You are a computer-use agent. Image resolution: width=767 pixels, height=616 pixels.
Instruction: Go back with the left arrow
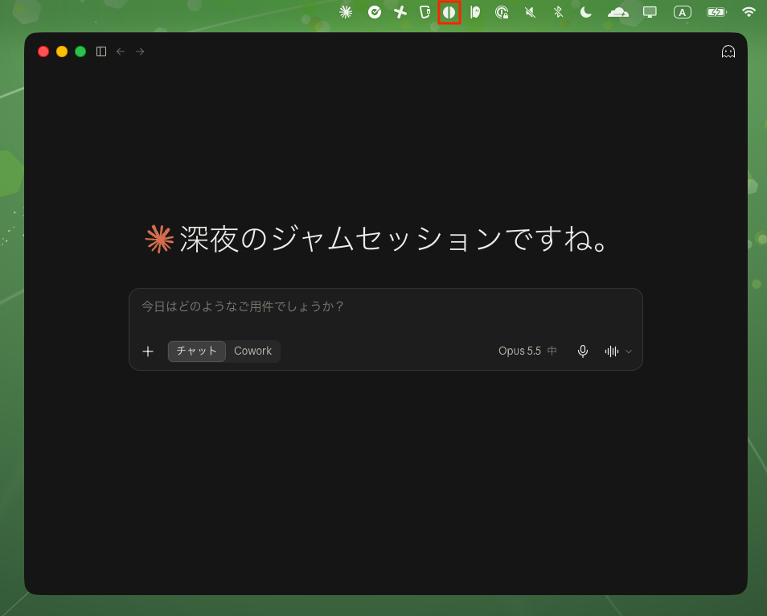pyautogui.click(x=121, y=51)
